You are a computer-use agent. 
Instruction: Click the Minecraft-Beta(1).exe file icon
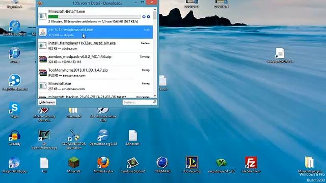click(43, 16)
